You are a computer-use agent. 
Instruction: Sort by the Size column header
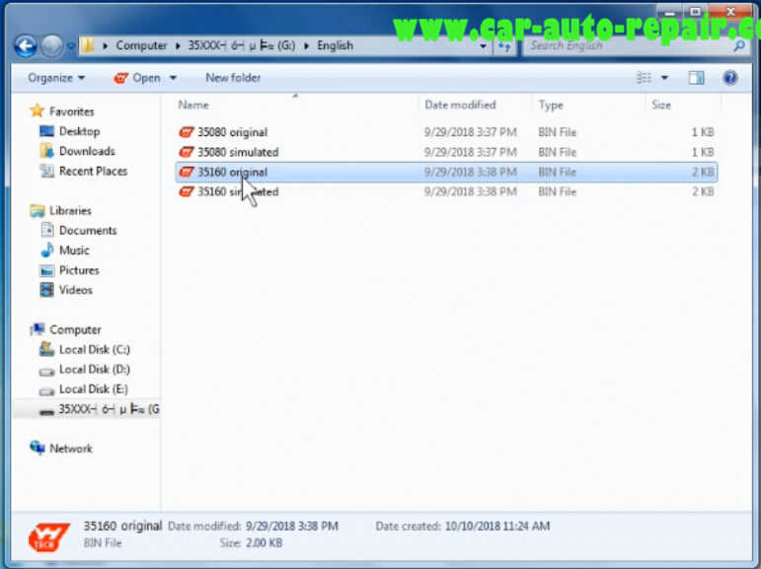point(661,105)
